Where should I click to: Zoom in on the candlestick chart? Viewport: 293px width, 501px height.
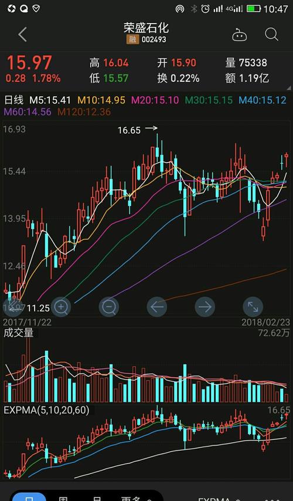click(61, 307)
